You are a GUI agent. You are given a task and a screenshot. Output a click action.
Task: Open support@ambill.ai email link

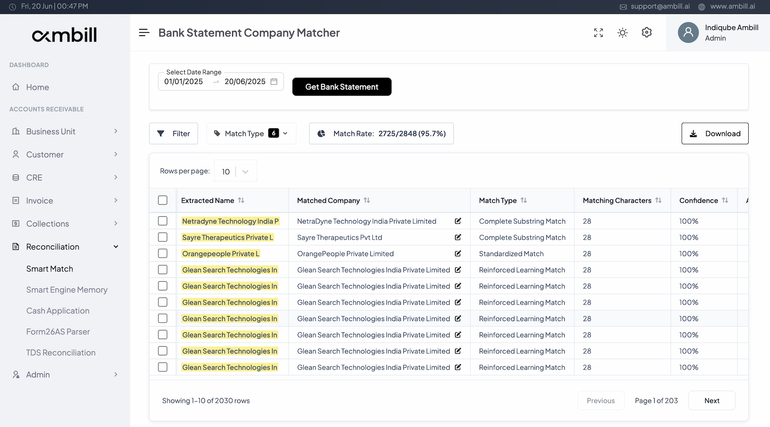tap(660, 6)
